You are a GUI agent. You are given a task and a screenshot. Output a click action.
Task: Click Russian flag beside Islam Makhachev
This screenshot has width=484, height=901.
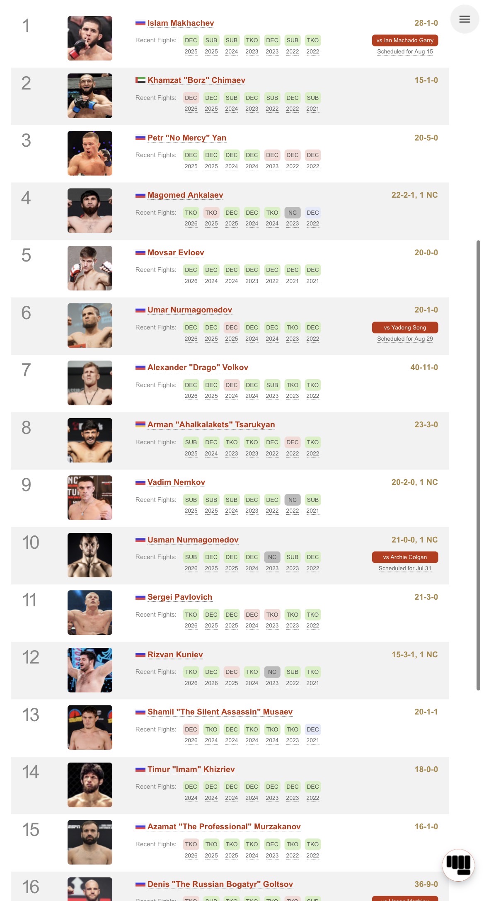click(x=140, y=23)
